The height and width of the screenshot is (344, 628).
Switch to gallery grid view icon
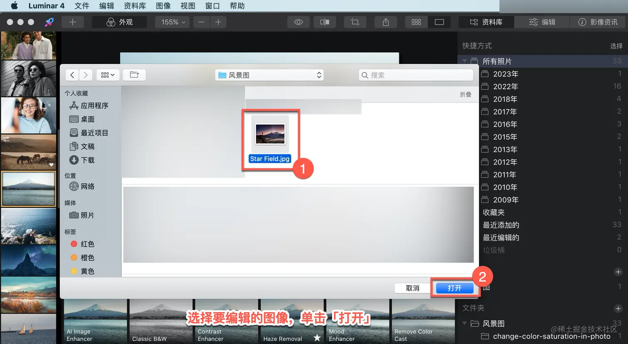pos(416,22)
